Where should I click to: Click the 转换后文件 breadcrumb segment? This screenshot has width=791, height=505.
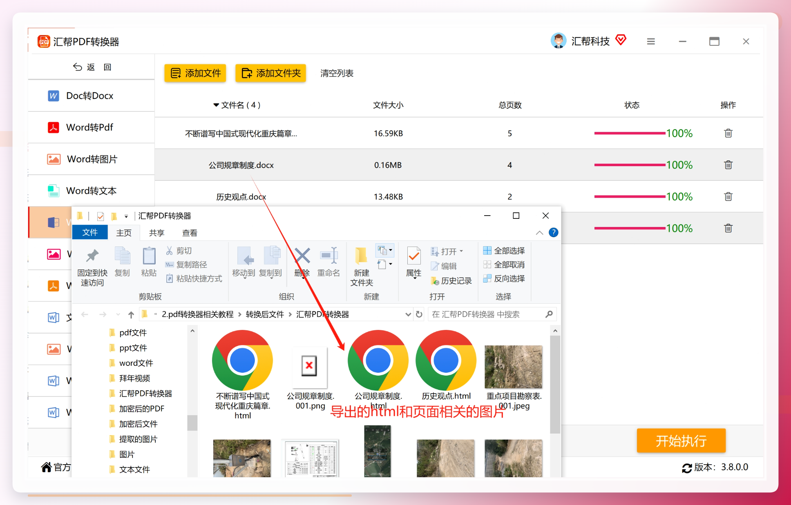click(265, 314)
